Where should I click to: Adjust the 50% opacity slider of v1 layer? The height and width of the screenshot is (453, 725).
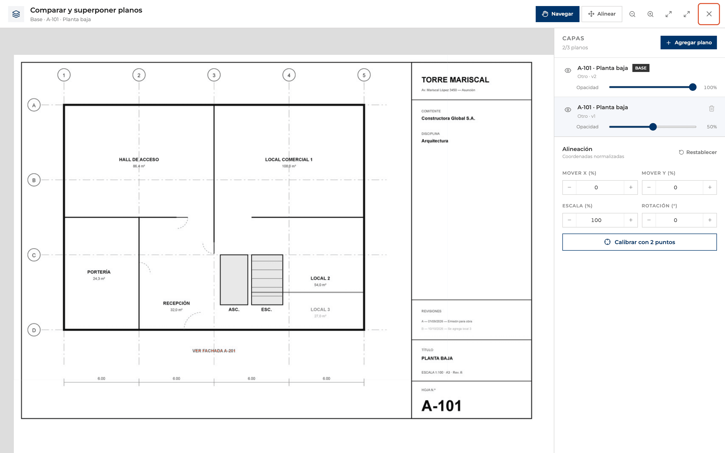(652, 127)
